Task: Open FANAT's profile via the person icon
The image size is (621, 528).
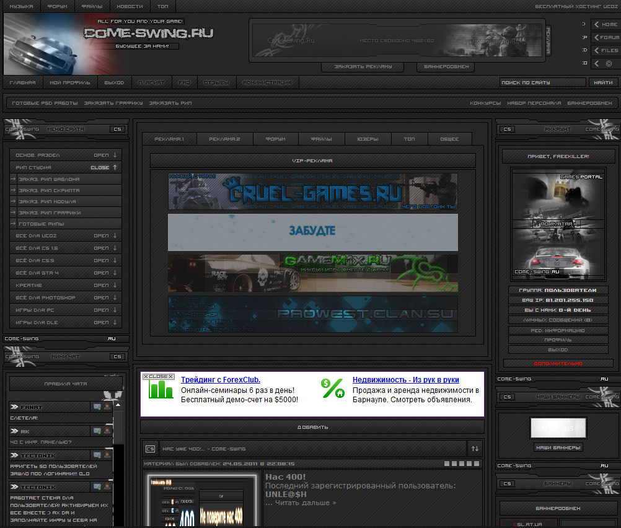Action: coord(107,407)
